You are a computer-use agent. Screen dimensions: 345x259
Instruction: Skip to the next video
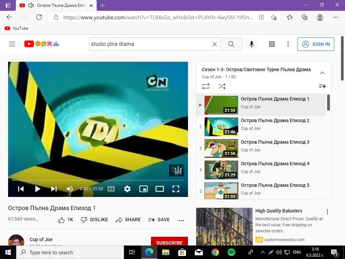[54, 189]
